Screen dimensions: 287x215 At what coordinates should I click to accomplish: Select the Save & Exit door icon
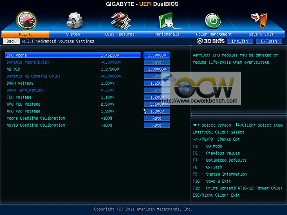pos(260,21)
